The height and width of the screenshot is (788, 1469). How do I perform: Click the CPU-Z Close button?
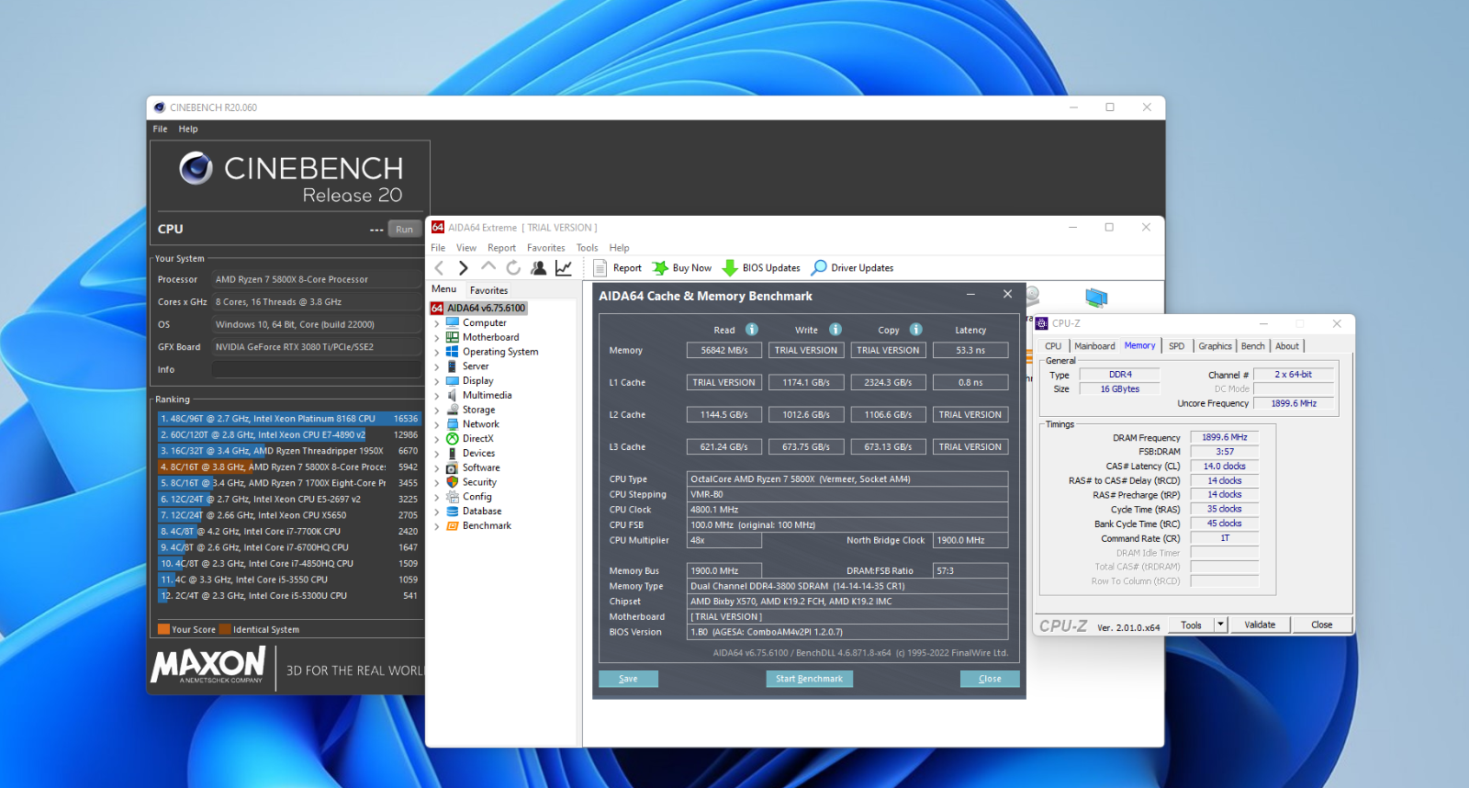coord(1321,625)
